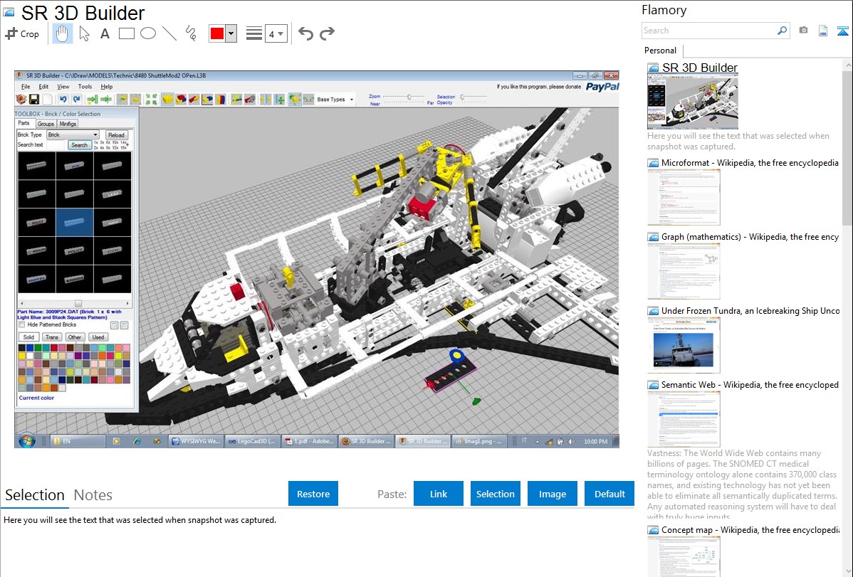The width and height of the screenshot is (853, 577).
Task: Toggle the Used color filter button
Action: click(98, 337)
